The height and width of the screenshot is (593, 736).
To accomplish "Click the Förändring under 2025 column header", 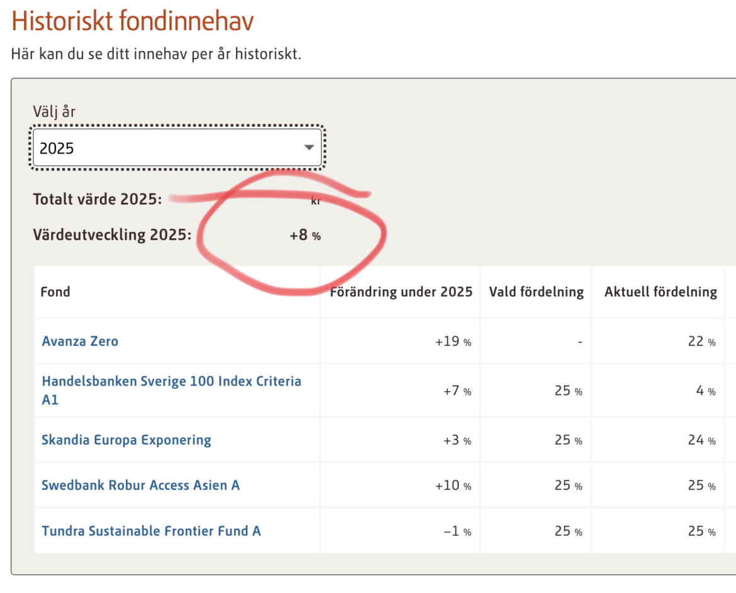I will 401,292.
